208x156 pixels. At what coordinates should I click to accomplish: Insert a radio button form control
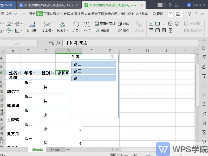click(177, 24)
